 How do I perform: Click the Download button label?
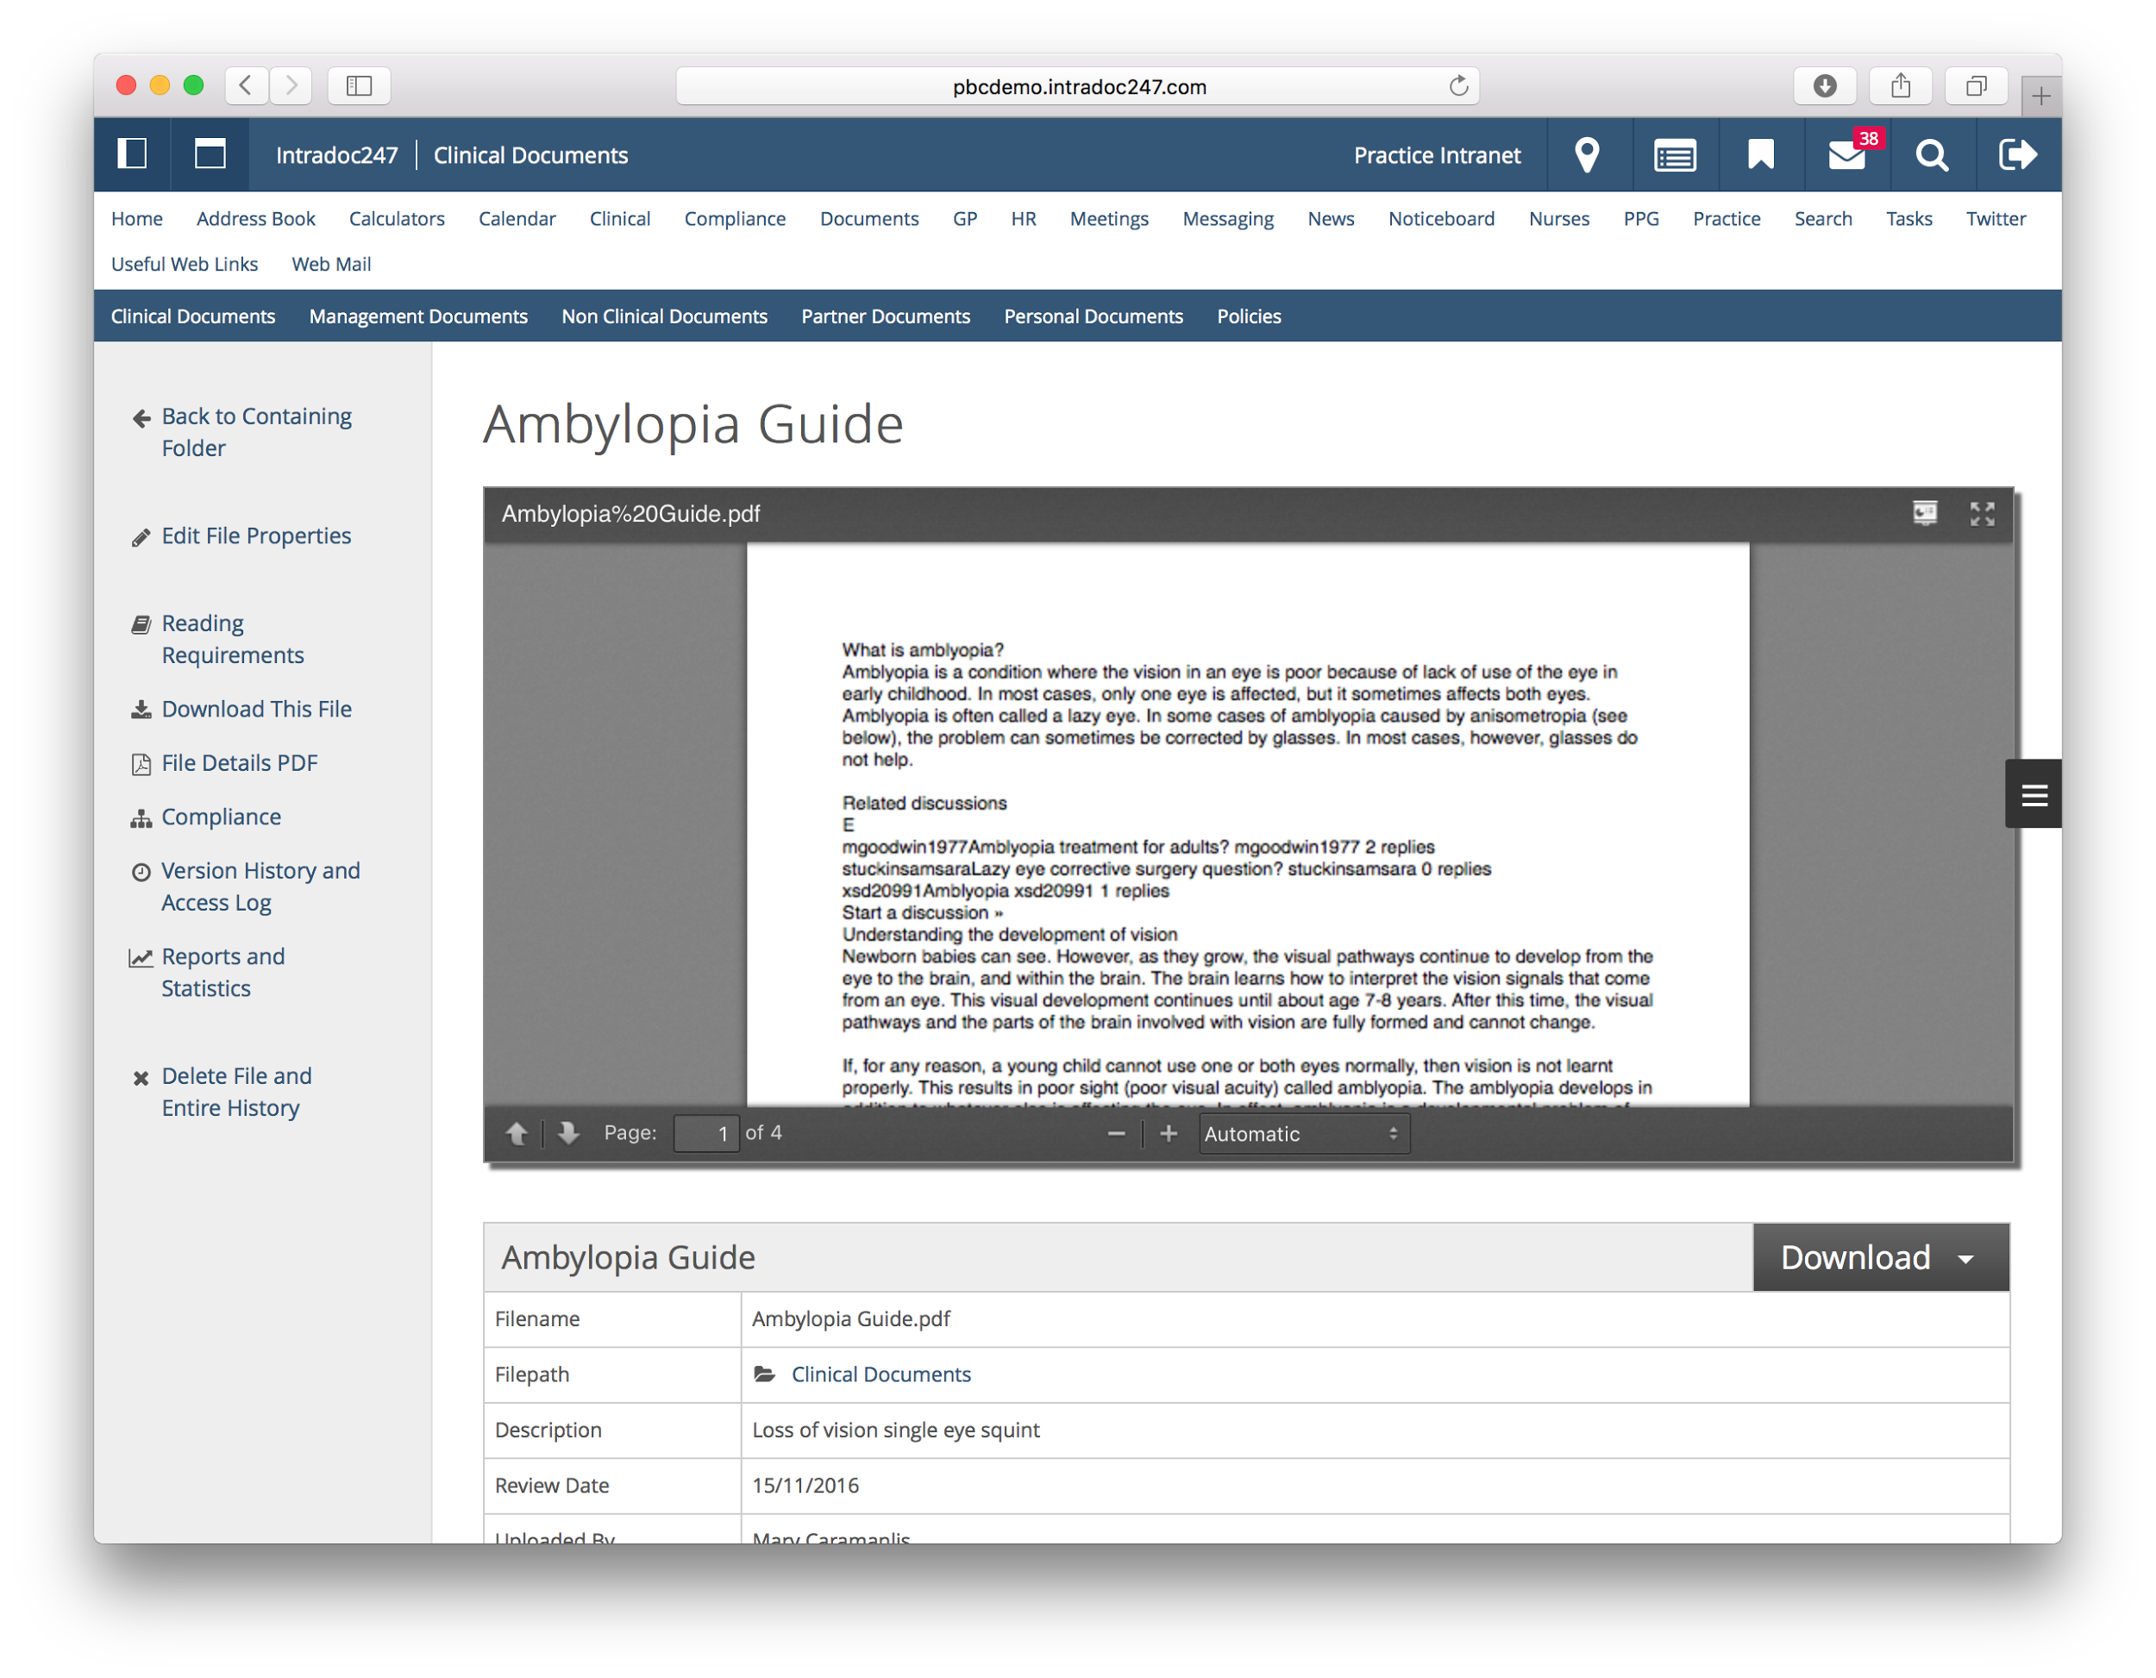pos(1855,1257)
